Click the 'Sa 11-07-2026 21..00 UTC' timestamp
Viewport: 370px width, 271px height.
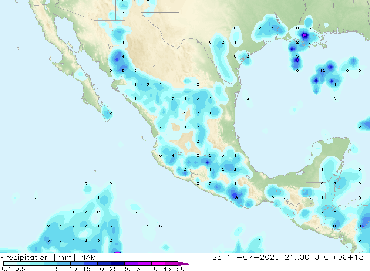click(x=271, y=257)
